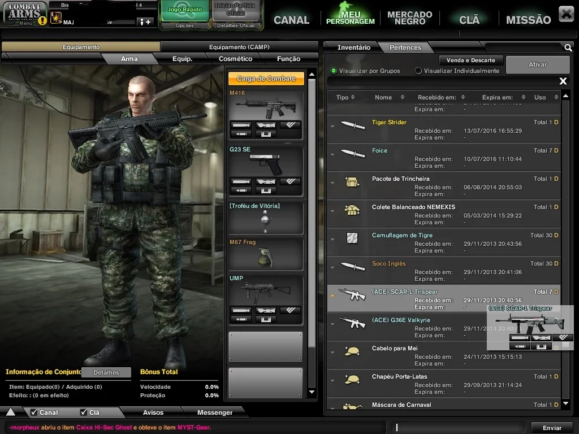
Task: Select the UMP weapon slot
Action: pos(266,300)
